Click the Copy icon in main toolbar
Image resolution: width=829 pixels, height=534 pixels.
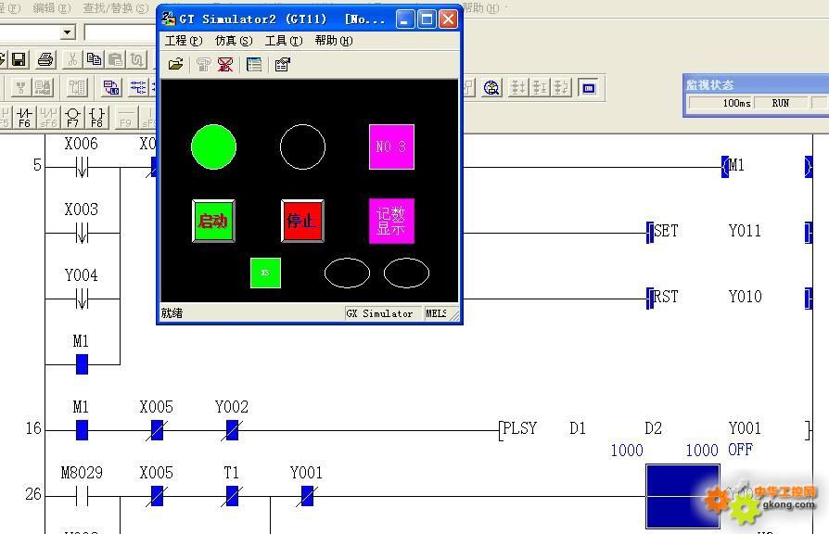click(94, 59)
